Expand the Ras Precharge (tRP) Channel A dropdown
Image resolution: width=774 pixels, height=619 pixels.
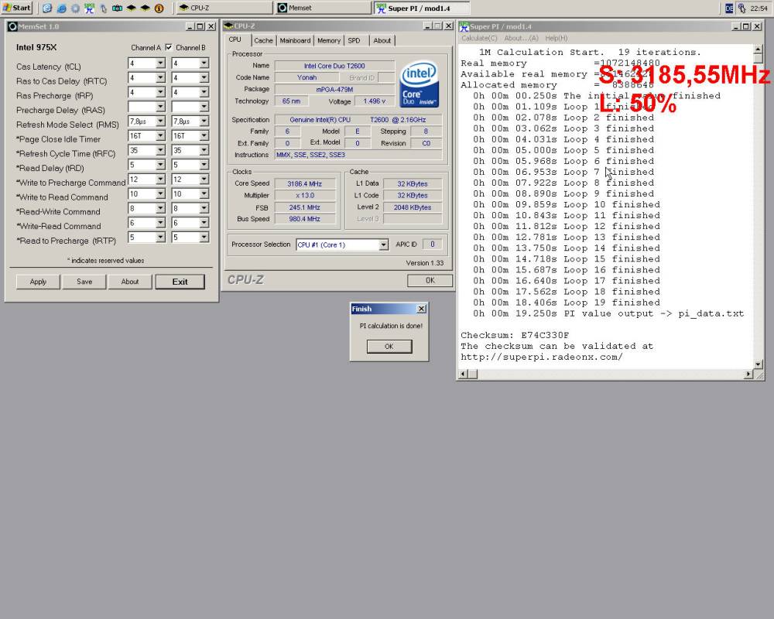160,92
